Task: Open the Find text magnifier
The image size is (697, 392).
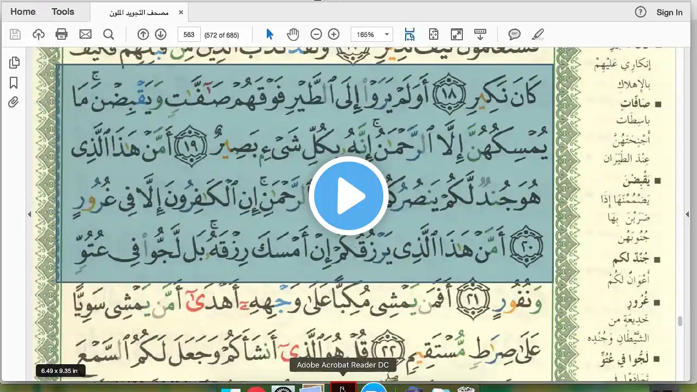Action: tap(109, 34)
